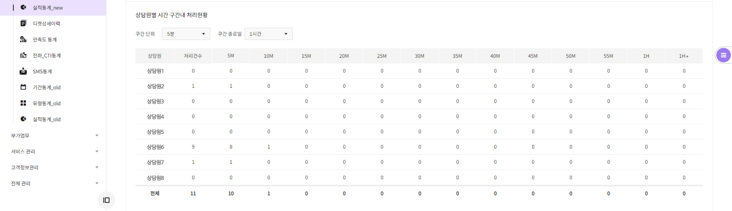Select the 상담원6 row label
Screen dimensions: 732x211
pos(155,147)
